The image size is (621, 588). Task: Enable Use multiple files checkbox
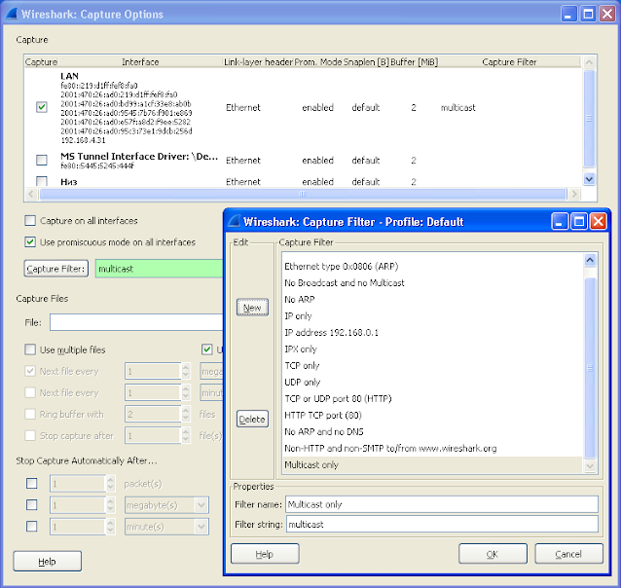30,349
